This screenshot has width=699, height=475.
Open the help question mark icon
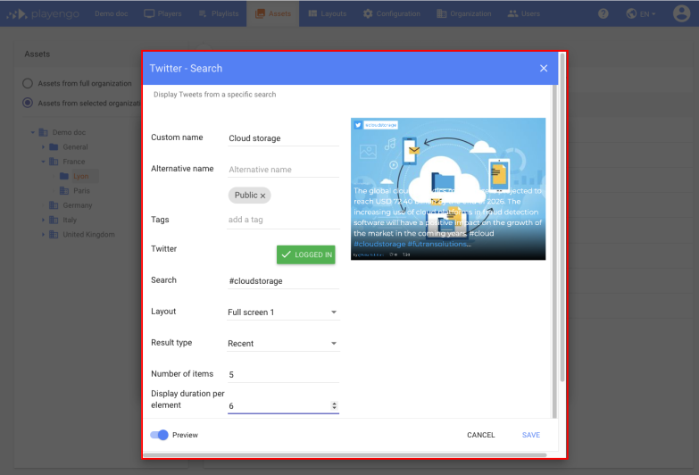(x=603, y=13)
